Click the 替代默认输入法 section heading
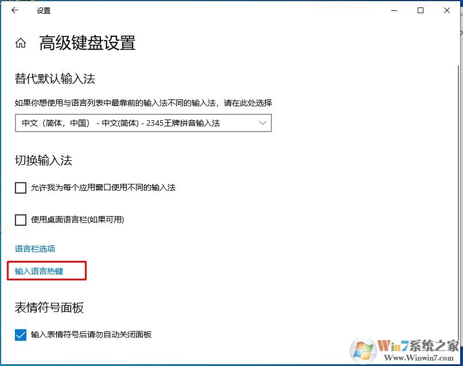 53,79
